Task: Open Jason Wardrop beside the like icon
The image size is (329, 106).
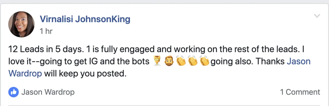Action: tap(48, 92)
